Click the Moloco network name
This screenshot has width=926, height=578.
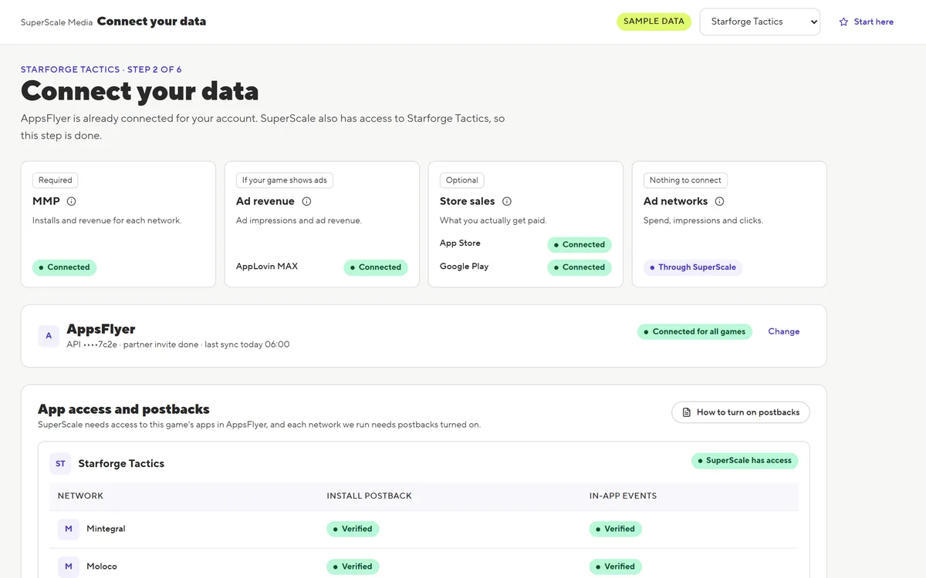click(102, 566)
